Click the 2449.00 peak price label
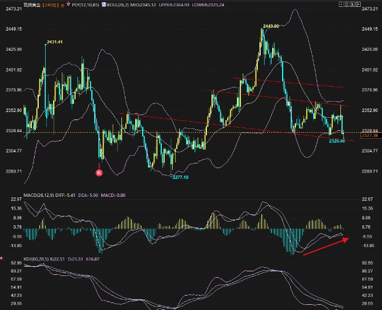 [271, 26]
